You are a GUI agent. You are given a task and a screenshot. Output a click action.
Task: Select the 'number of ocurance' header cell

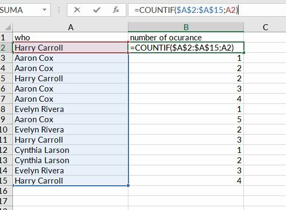point(186,38)
